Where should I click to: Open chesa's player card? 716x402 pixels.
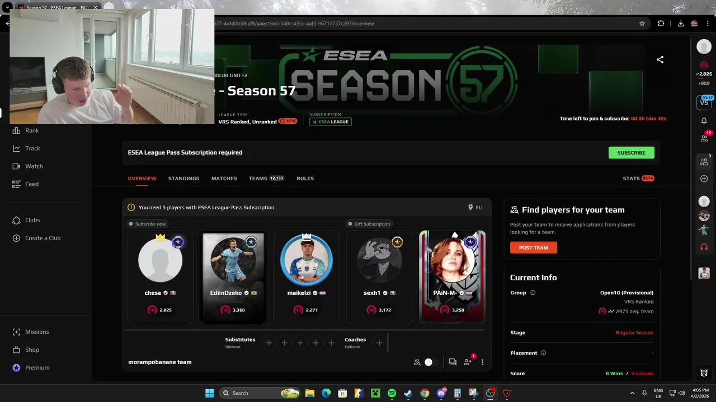click(x=161, y=277)
